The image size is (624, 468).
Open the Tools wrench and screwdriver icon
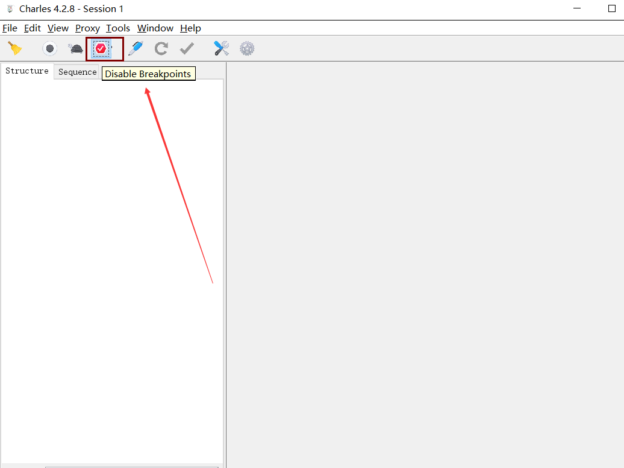(x=221, y=49)
